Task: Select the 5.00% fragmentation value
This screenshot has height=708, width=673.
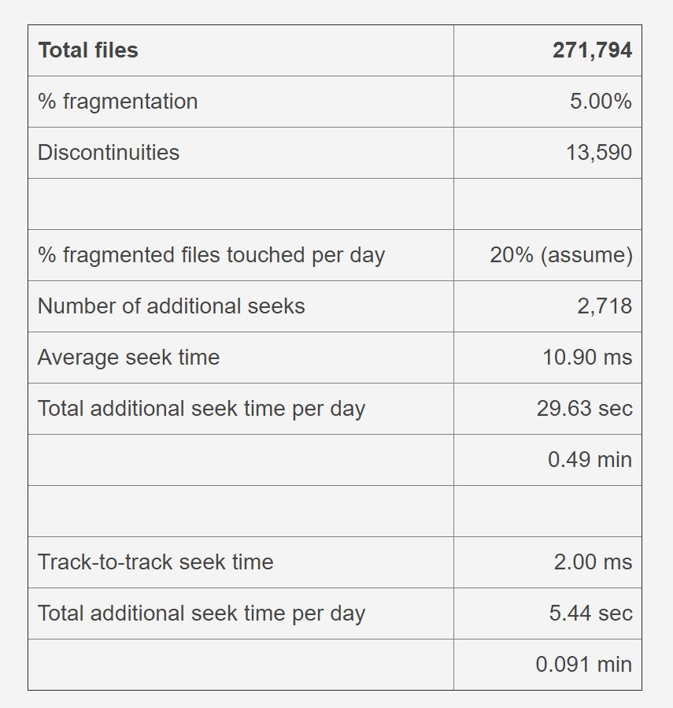Action: pyautogui.click(x=601, y=102)
